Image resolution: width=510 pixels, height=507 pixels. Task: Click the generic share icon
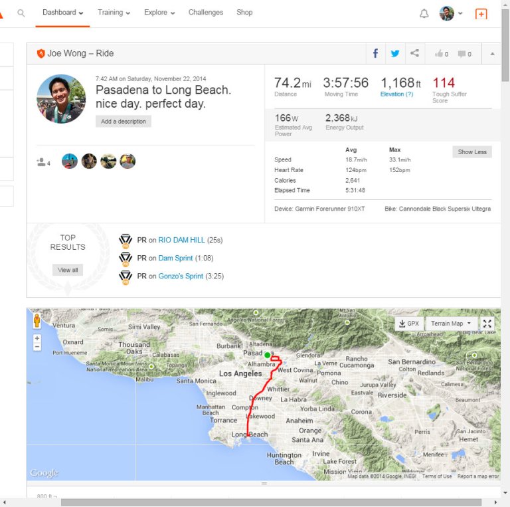414,54
